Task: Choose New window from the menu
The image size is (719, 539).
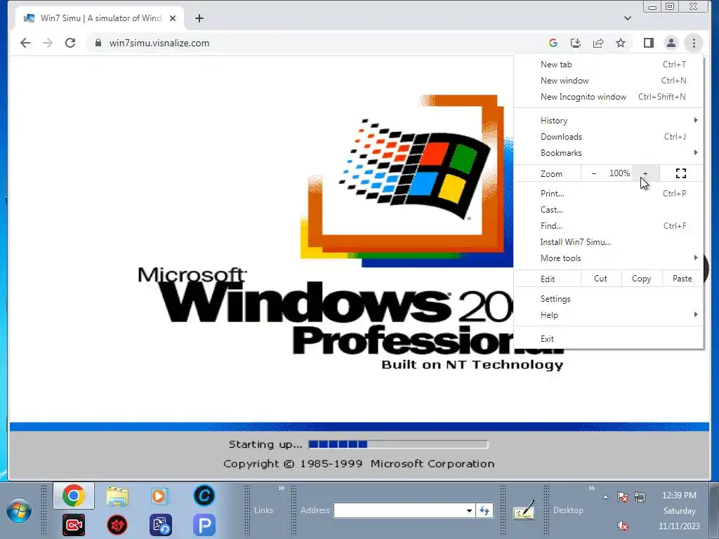Action: (609, 81)
